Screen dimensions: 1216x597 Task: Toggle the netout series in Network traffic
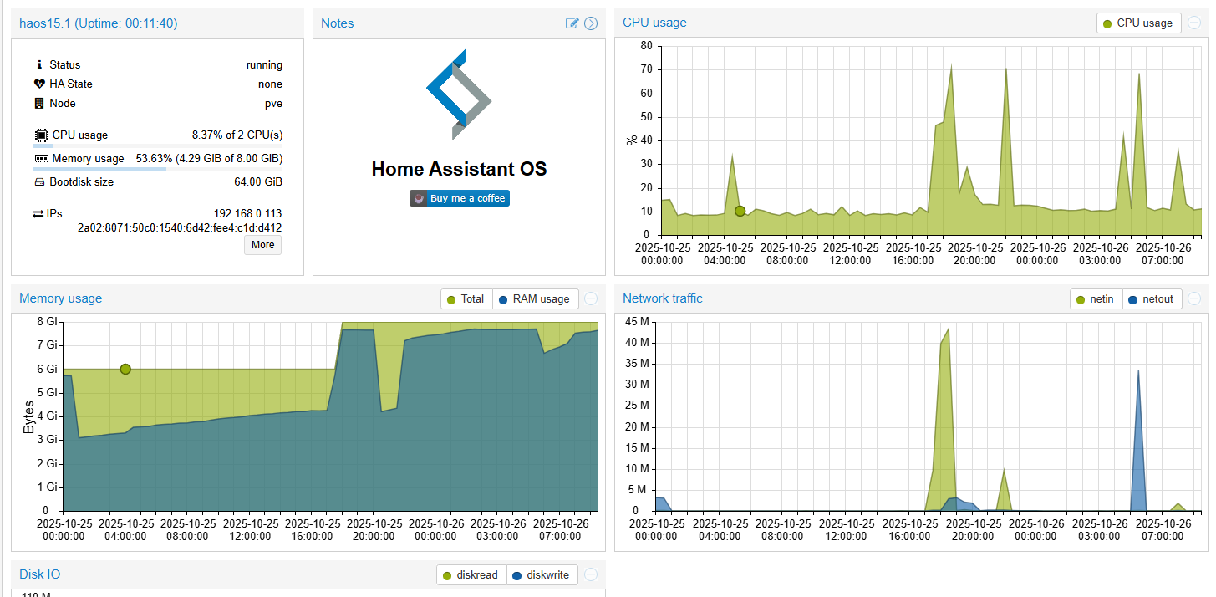[1152, 298]
